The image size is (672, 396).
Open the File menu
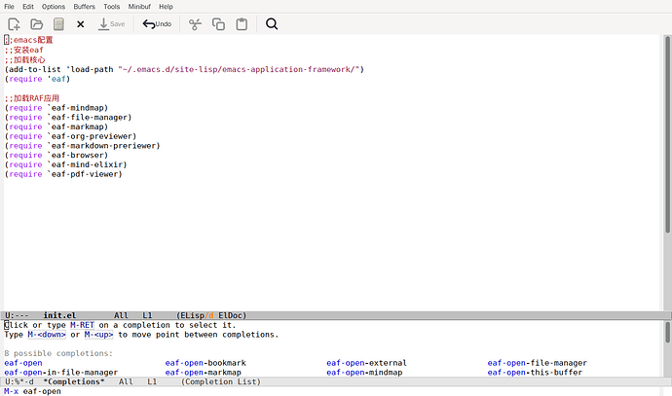click(x=9, y=7)
